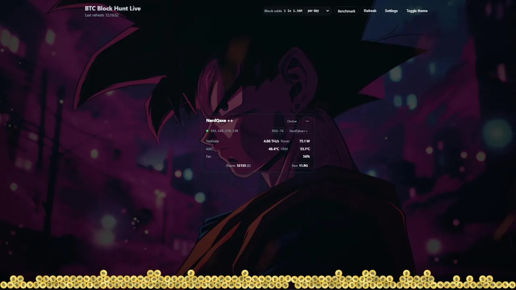516x290 pixels.
Task: Click the 'NerdQaxe ++' card title
Action: coord(219,121)
